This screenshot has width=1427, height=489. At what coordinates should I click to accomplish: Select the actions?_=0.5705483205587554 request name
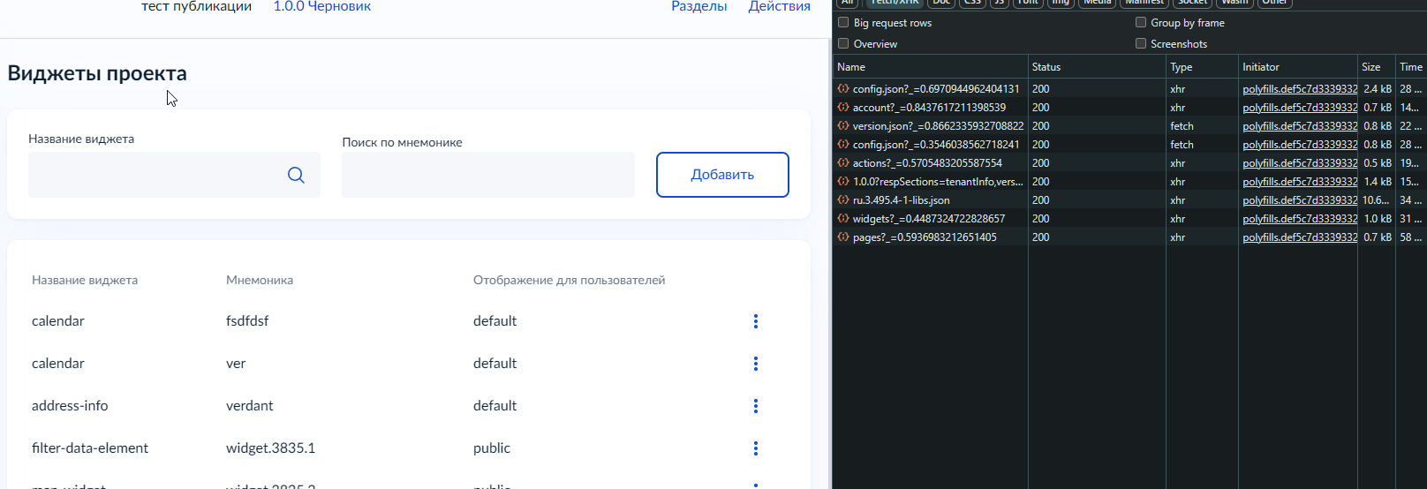[927, 163]
